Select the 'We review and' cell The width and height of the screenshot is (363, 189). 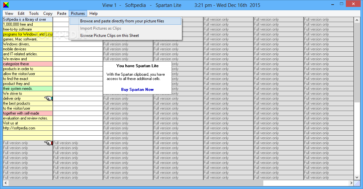[x=28, y=59]
